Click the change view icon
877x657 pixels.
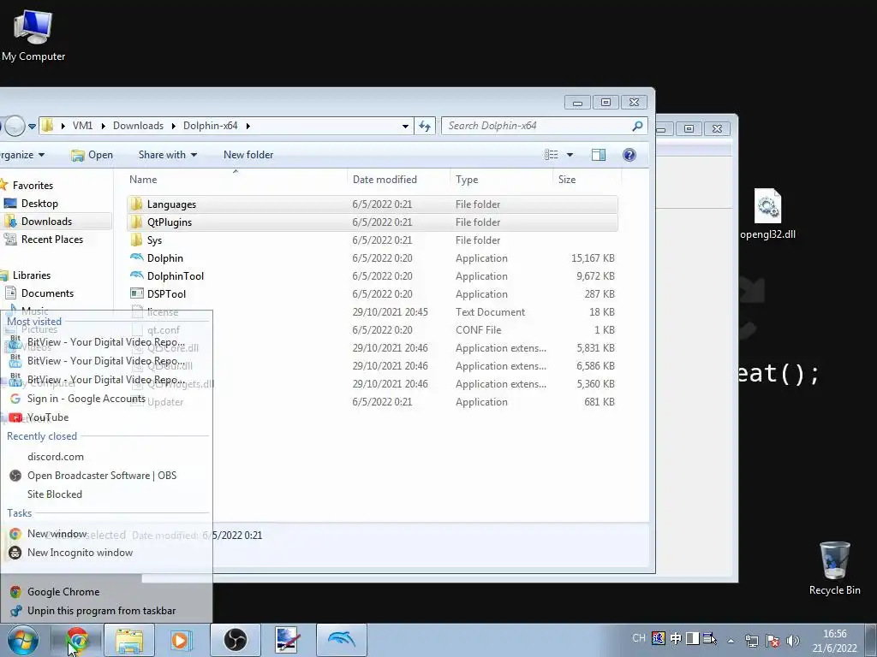pyautogui.click(x=551, y=155)
